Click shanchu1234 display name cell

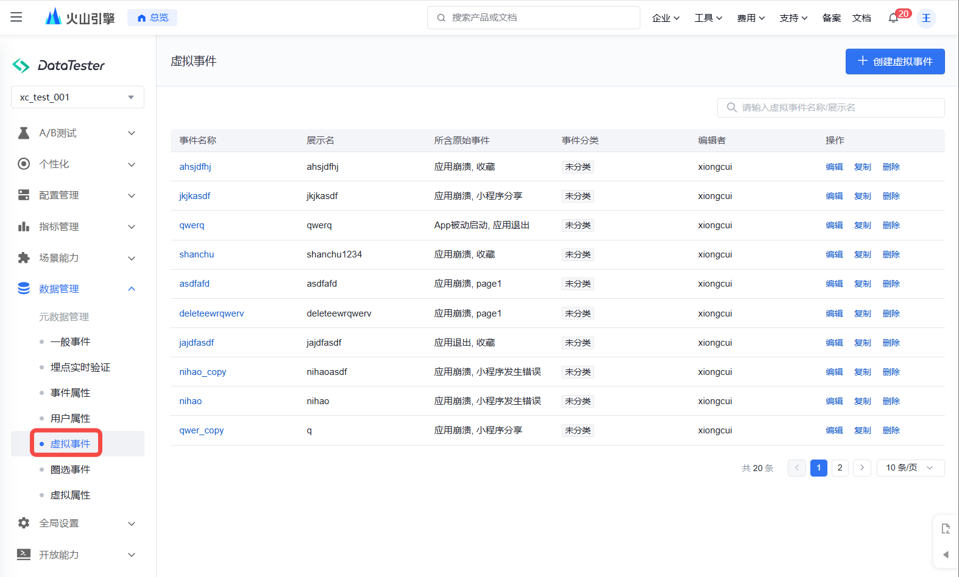(334, 254)
